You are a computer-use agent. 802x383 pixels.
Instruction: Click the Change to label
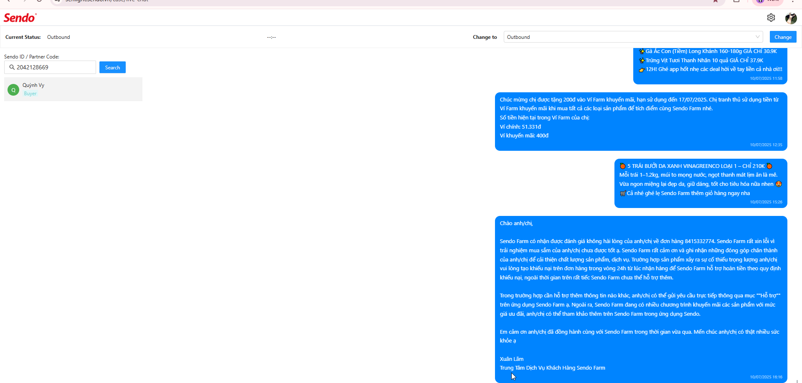(485, 37)
